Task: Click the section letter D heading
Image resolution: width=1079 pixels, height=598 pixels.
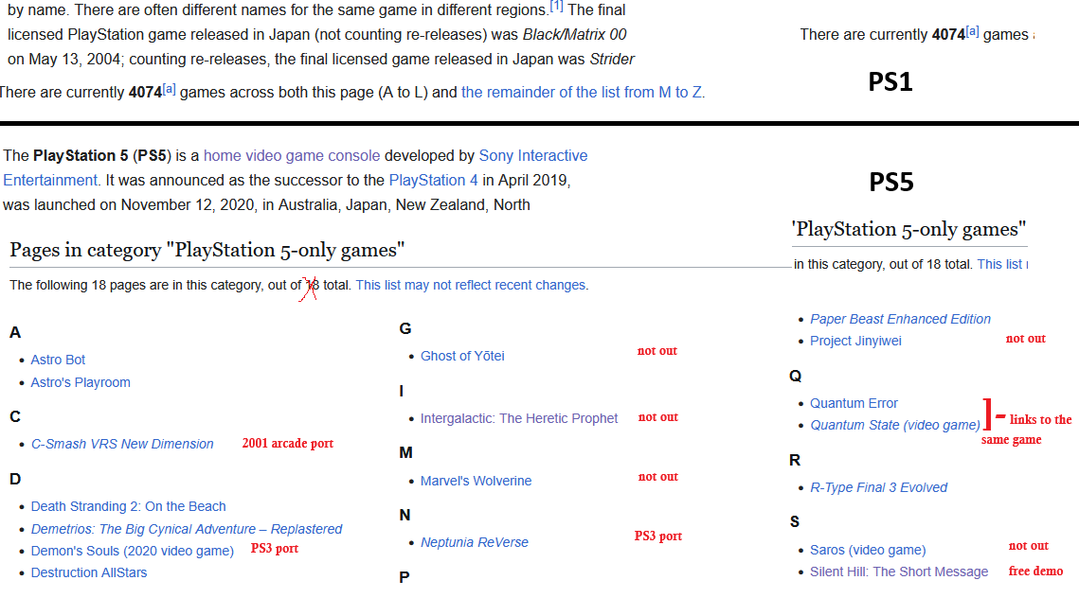Action: point(15,479)
